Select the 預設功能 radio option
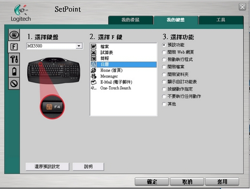Image resolution: width=250 pixels, height=189 pixels. [164, 45]
